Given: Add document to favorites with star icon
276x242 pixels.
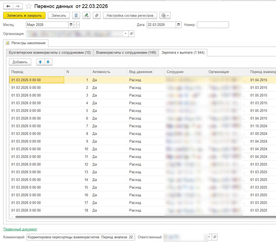Looking at the screenshot, I should (x=29, y=6).
